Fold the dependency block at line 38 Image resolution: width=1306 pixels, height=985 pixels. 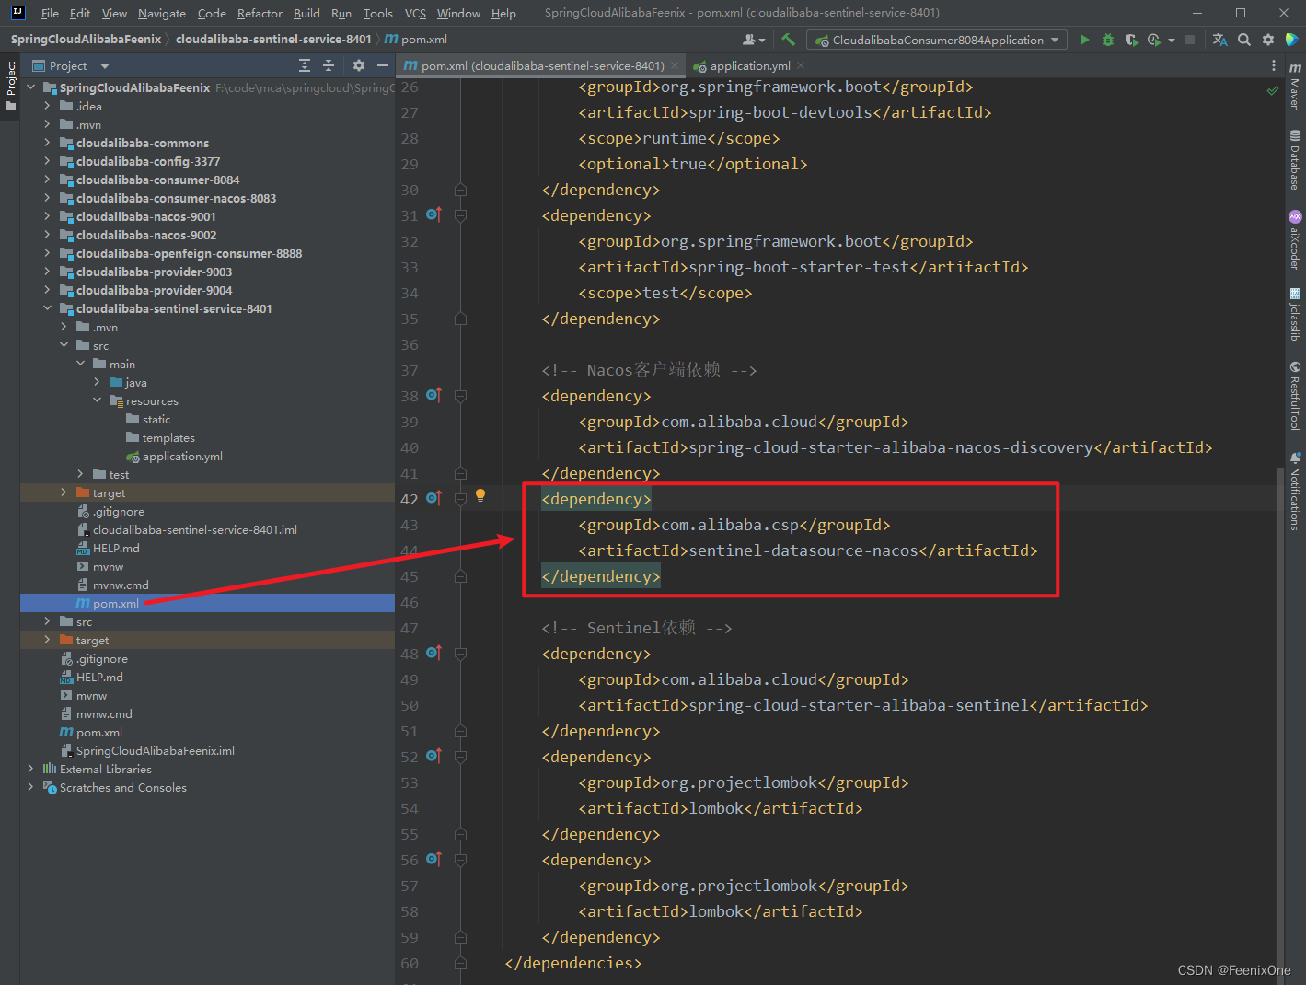click(460, 396)
